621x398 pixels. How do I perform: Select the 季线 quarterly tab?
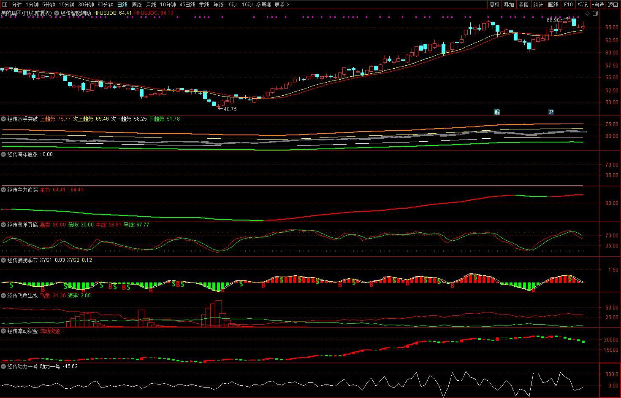coord(204,5)
